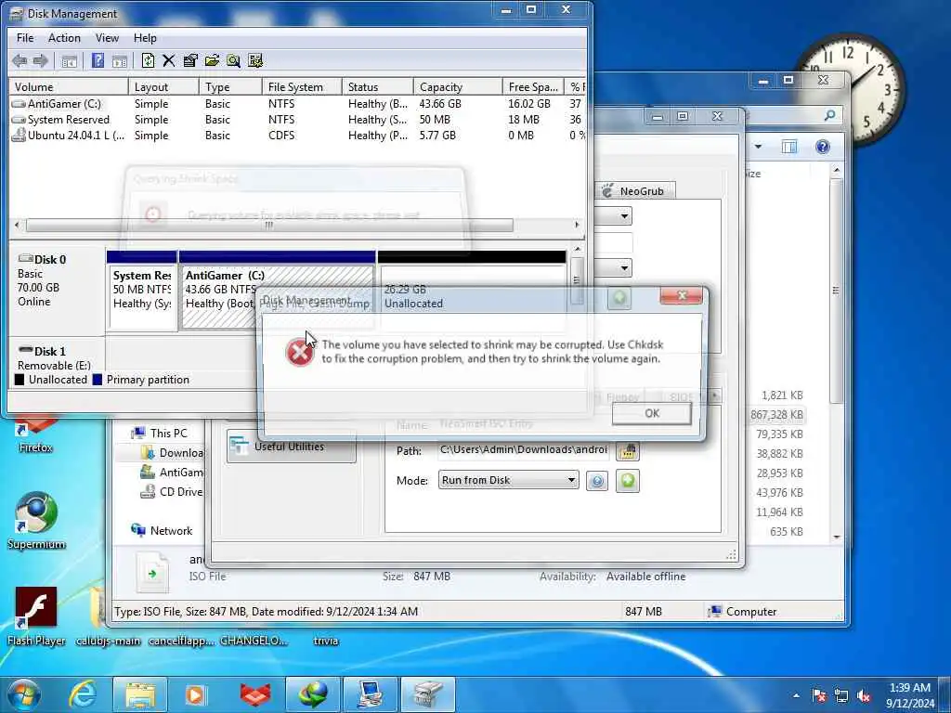This screenshot has height=713, width=951.
Task: Select the System Reserved volume row
Action: pos(297,120)
